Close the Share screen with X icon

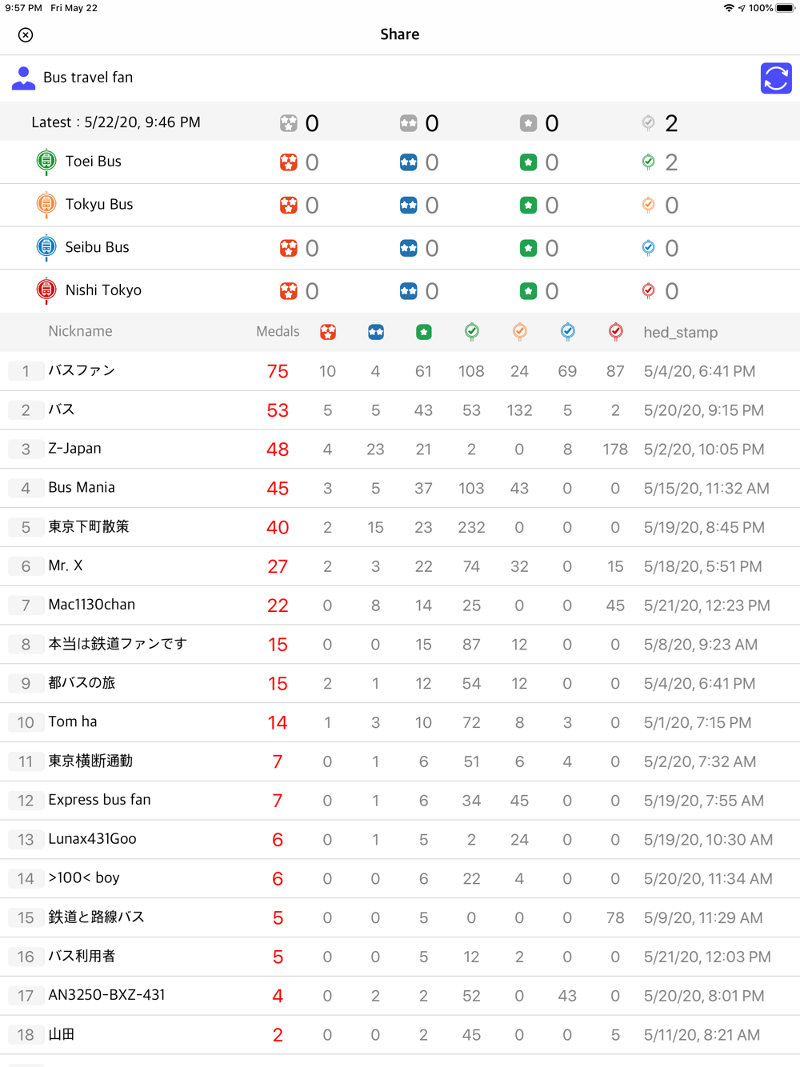click(x=26, y=34)
